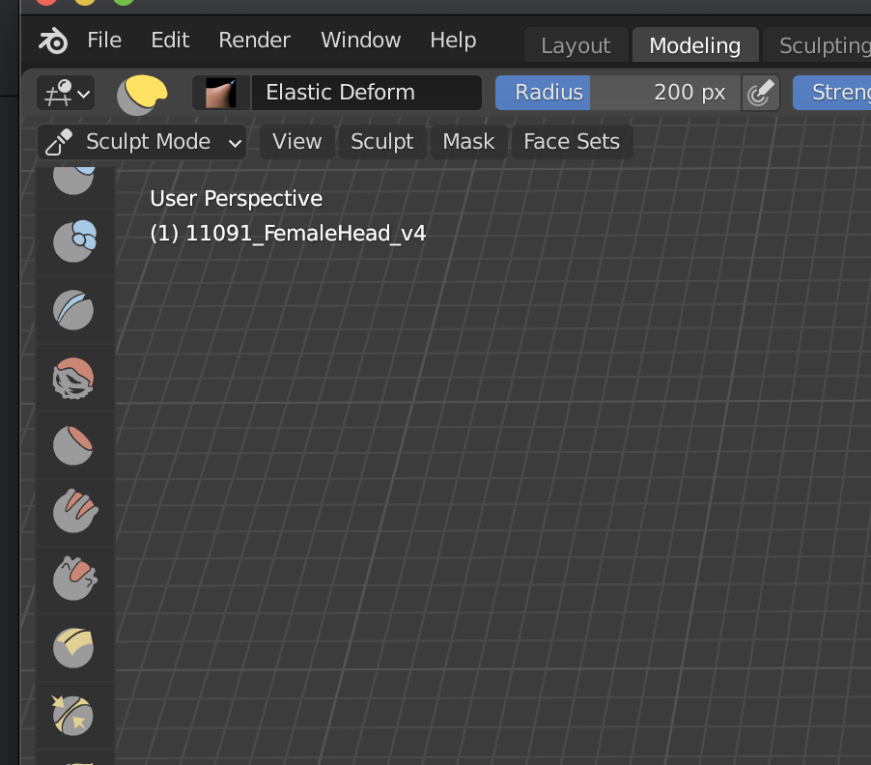Open the Sculpt menu in the viewport header
871x765 pixels.
[x=382, y=142]
